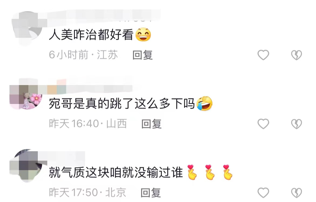Screen dimensions: 316x202
Task: Click the "昨天 16:40 · 山西" timestamp
Action: pos(88,124)
